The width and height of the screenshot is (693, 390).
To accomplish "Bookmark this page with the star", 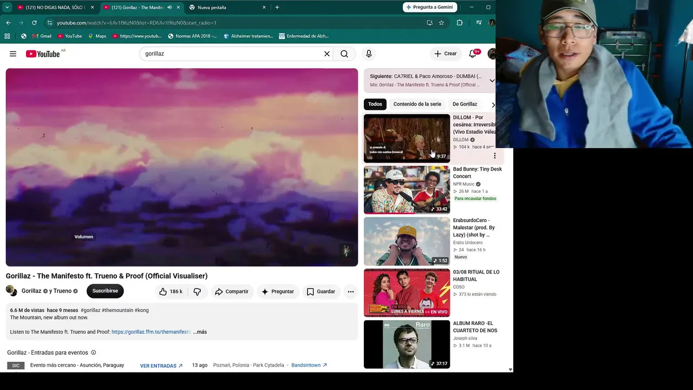I will (441, 23).
